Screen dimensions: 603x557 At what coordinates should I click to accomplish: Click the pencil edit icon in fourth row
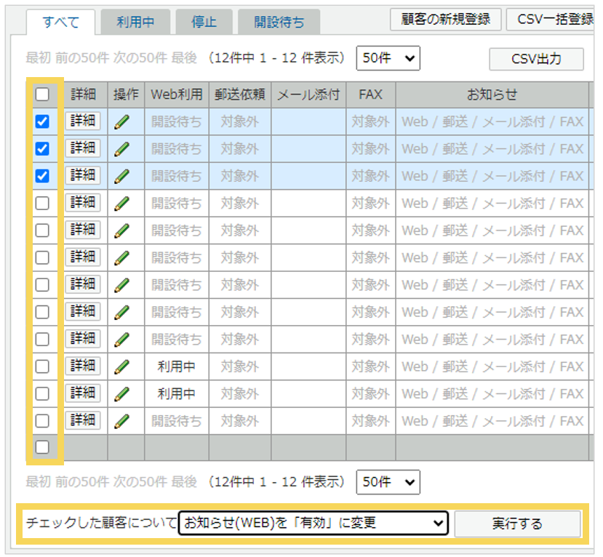click(122, 203)
